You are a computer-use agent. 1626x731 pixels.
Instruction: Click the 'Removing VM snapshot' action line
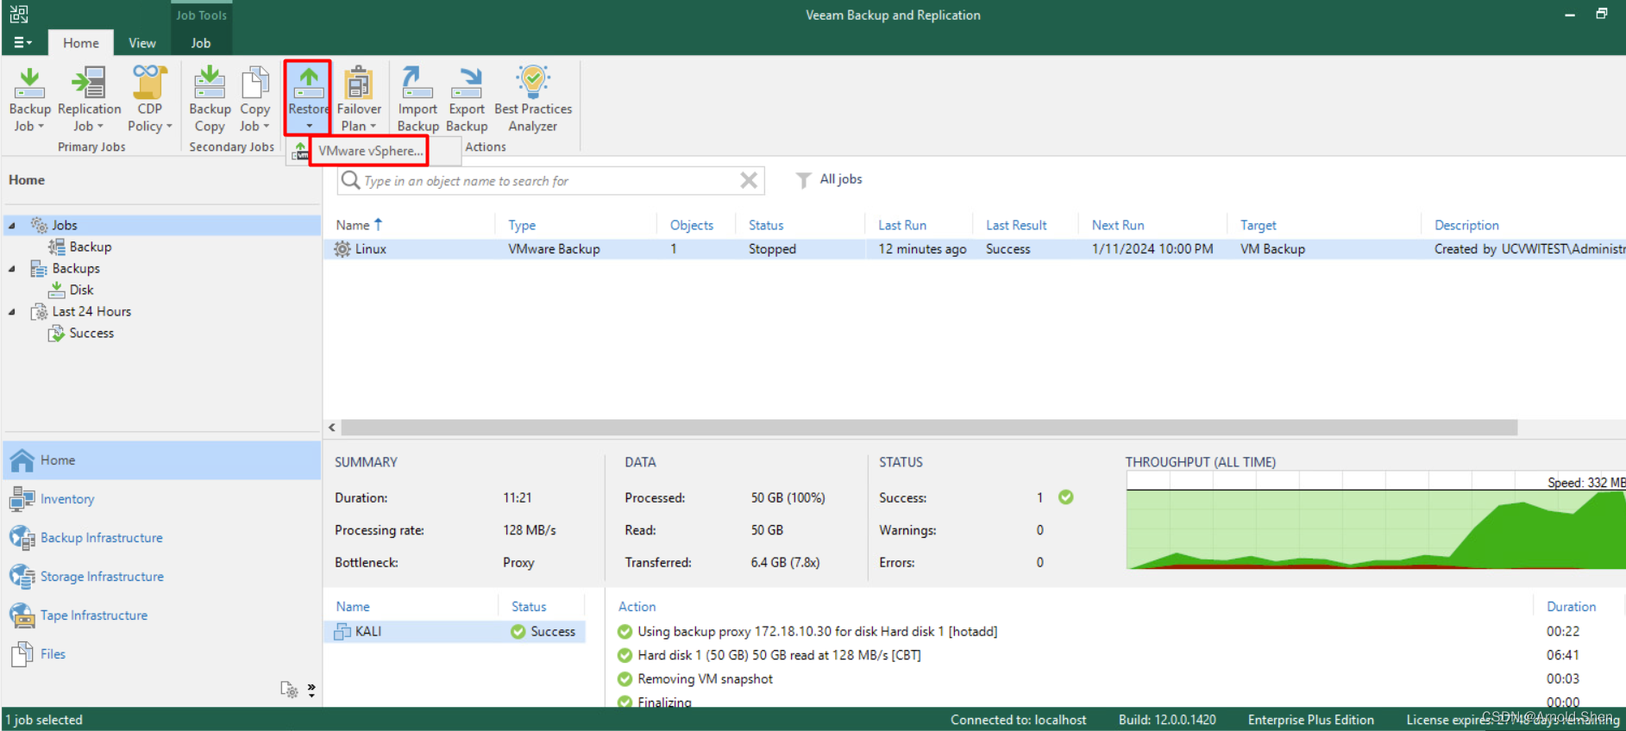pyautogui.click(x=705, y=679)
